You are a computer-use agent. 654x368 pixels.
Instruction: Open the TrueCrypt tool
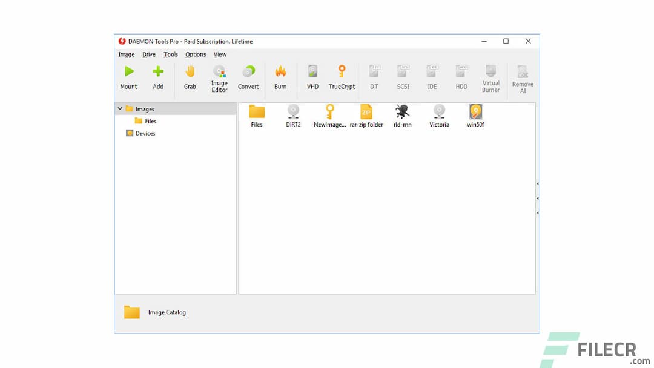pyautogui.click(x=342, y=77)
